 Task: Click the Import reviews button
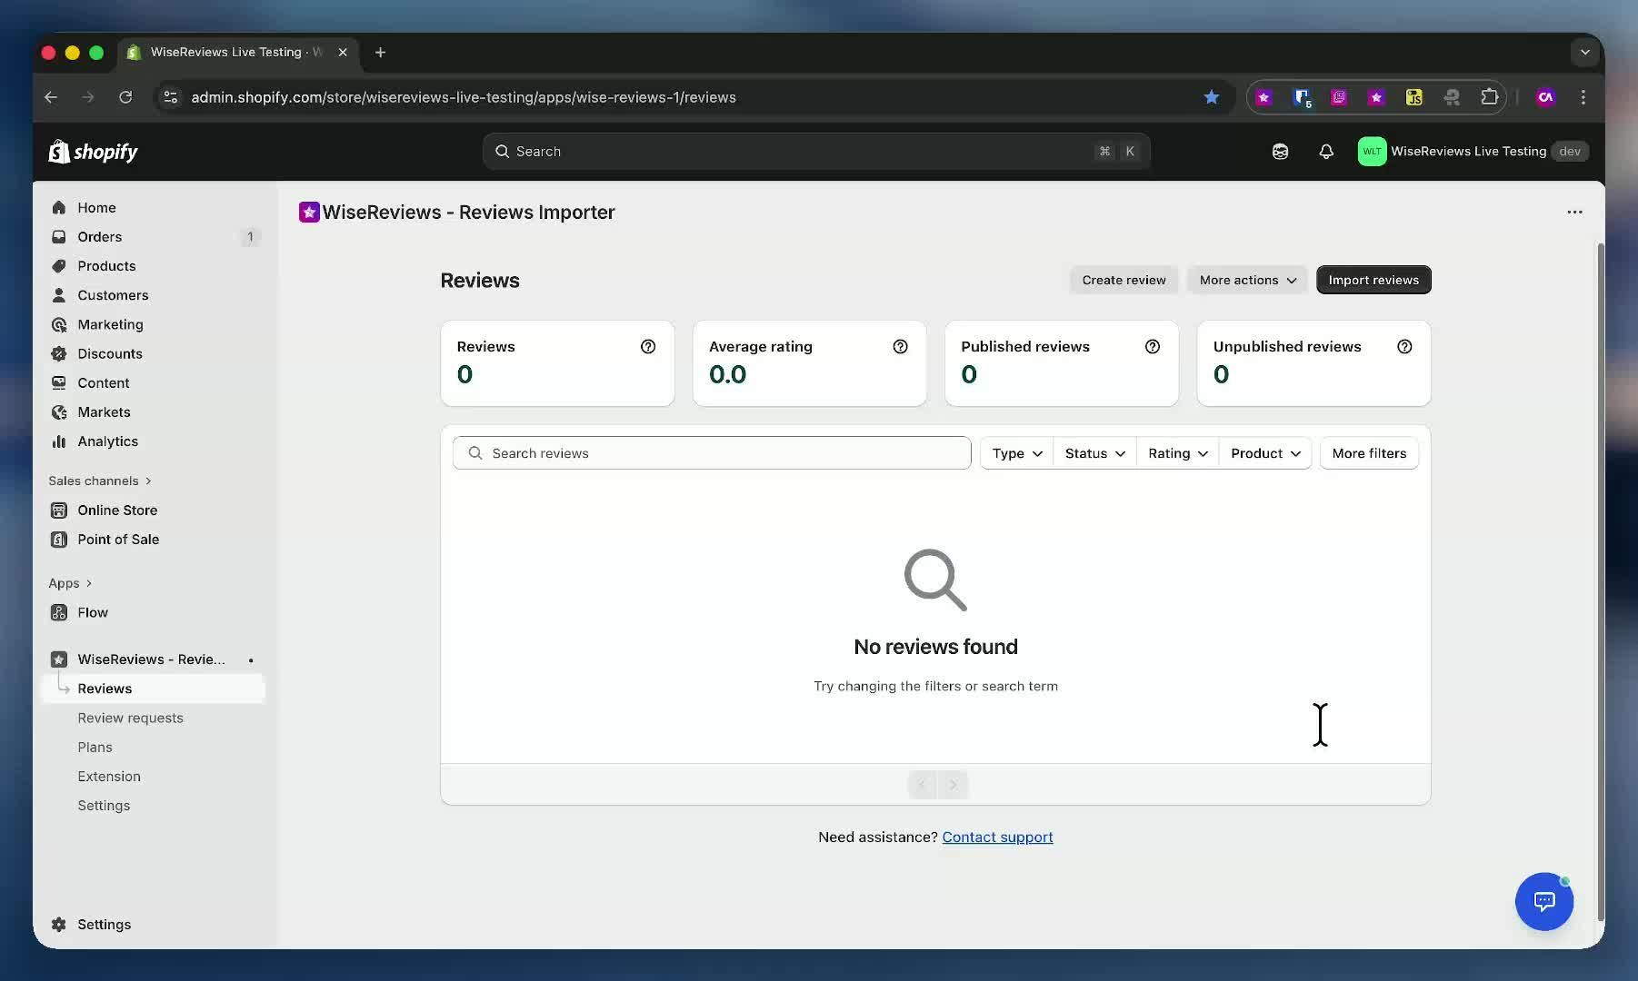click(1373, 280)
